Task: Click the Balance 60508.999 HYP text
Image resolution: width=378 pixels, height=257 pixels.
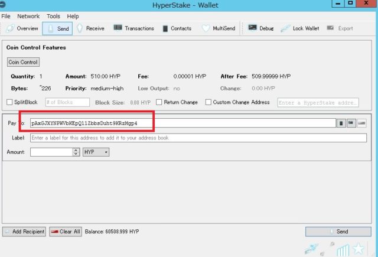Action: pos(112,232)
